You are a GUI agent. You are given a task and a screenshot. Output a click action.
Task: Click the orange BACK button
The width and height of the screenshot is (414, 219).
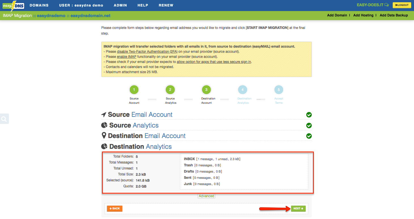click(x=115, y=209)
